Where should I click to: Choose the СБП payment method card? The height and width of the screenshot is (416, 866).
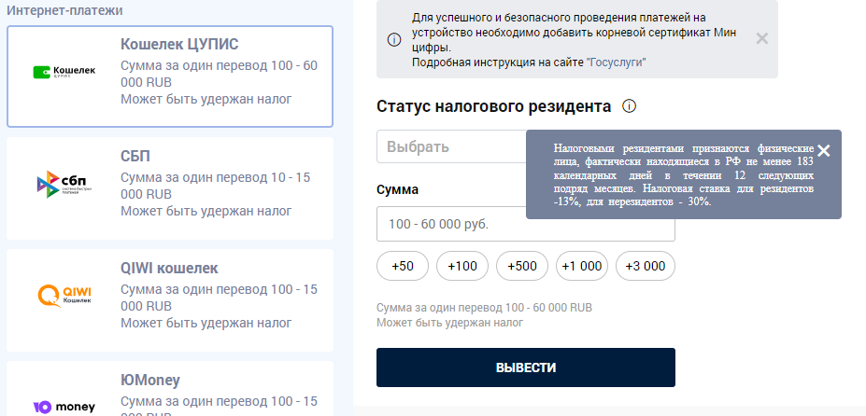click(169, 188)
